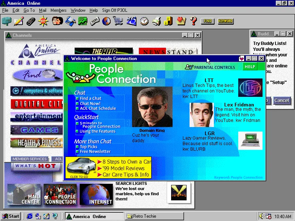Compose mail with the Write pencil icon

pyautogui.click(x=18, y=21)
